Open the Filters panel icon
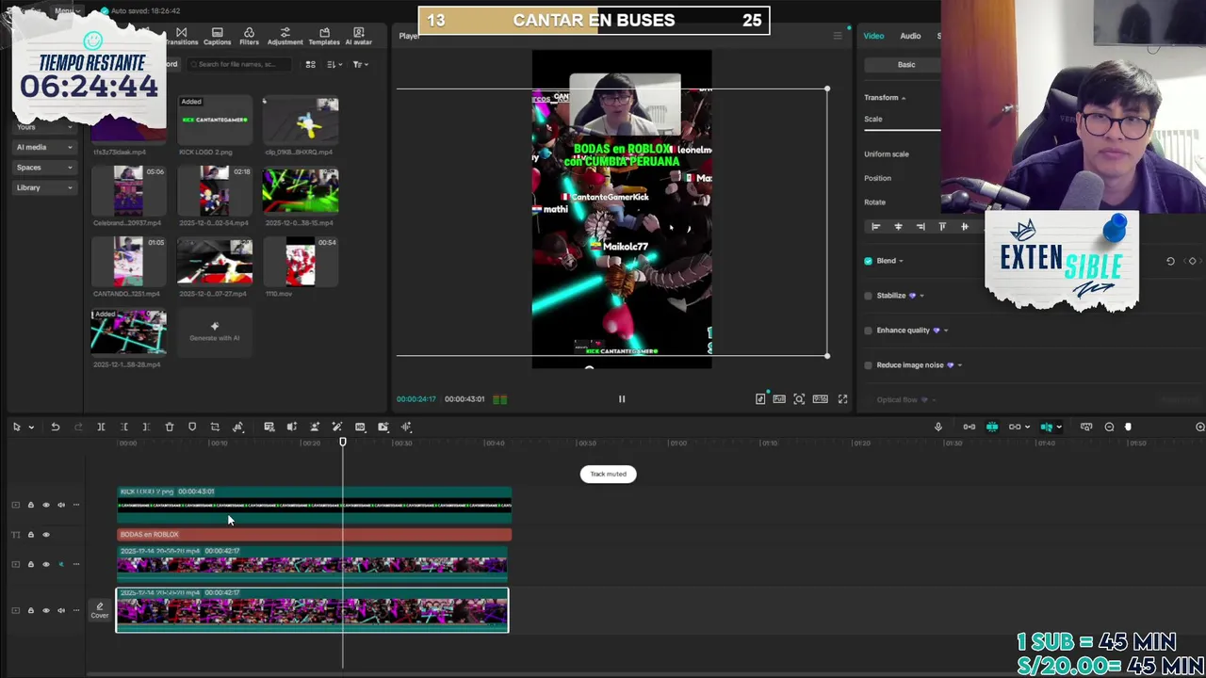 [x=249, y=36]
